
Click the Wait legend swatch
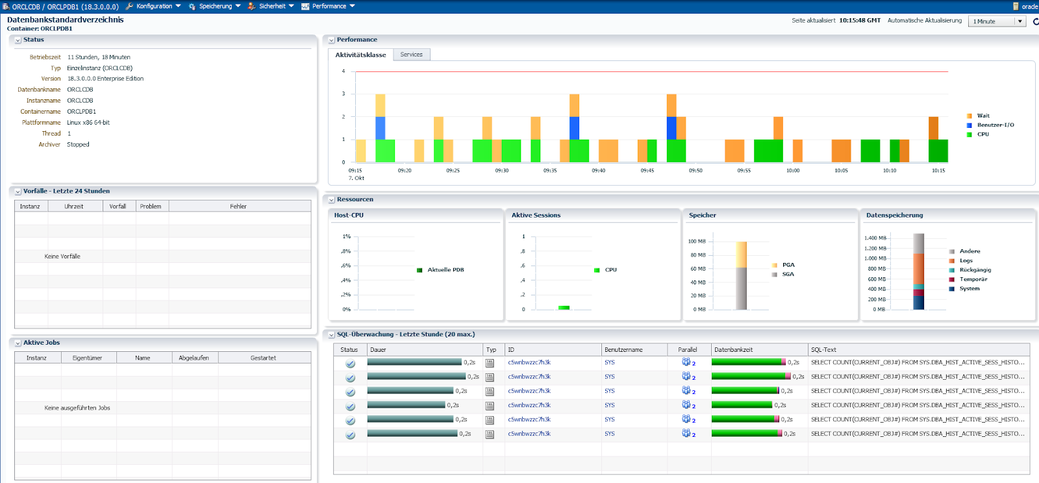(970, 116)
